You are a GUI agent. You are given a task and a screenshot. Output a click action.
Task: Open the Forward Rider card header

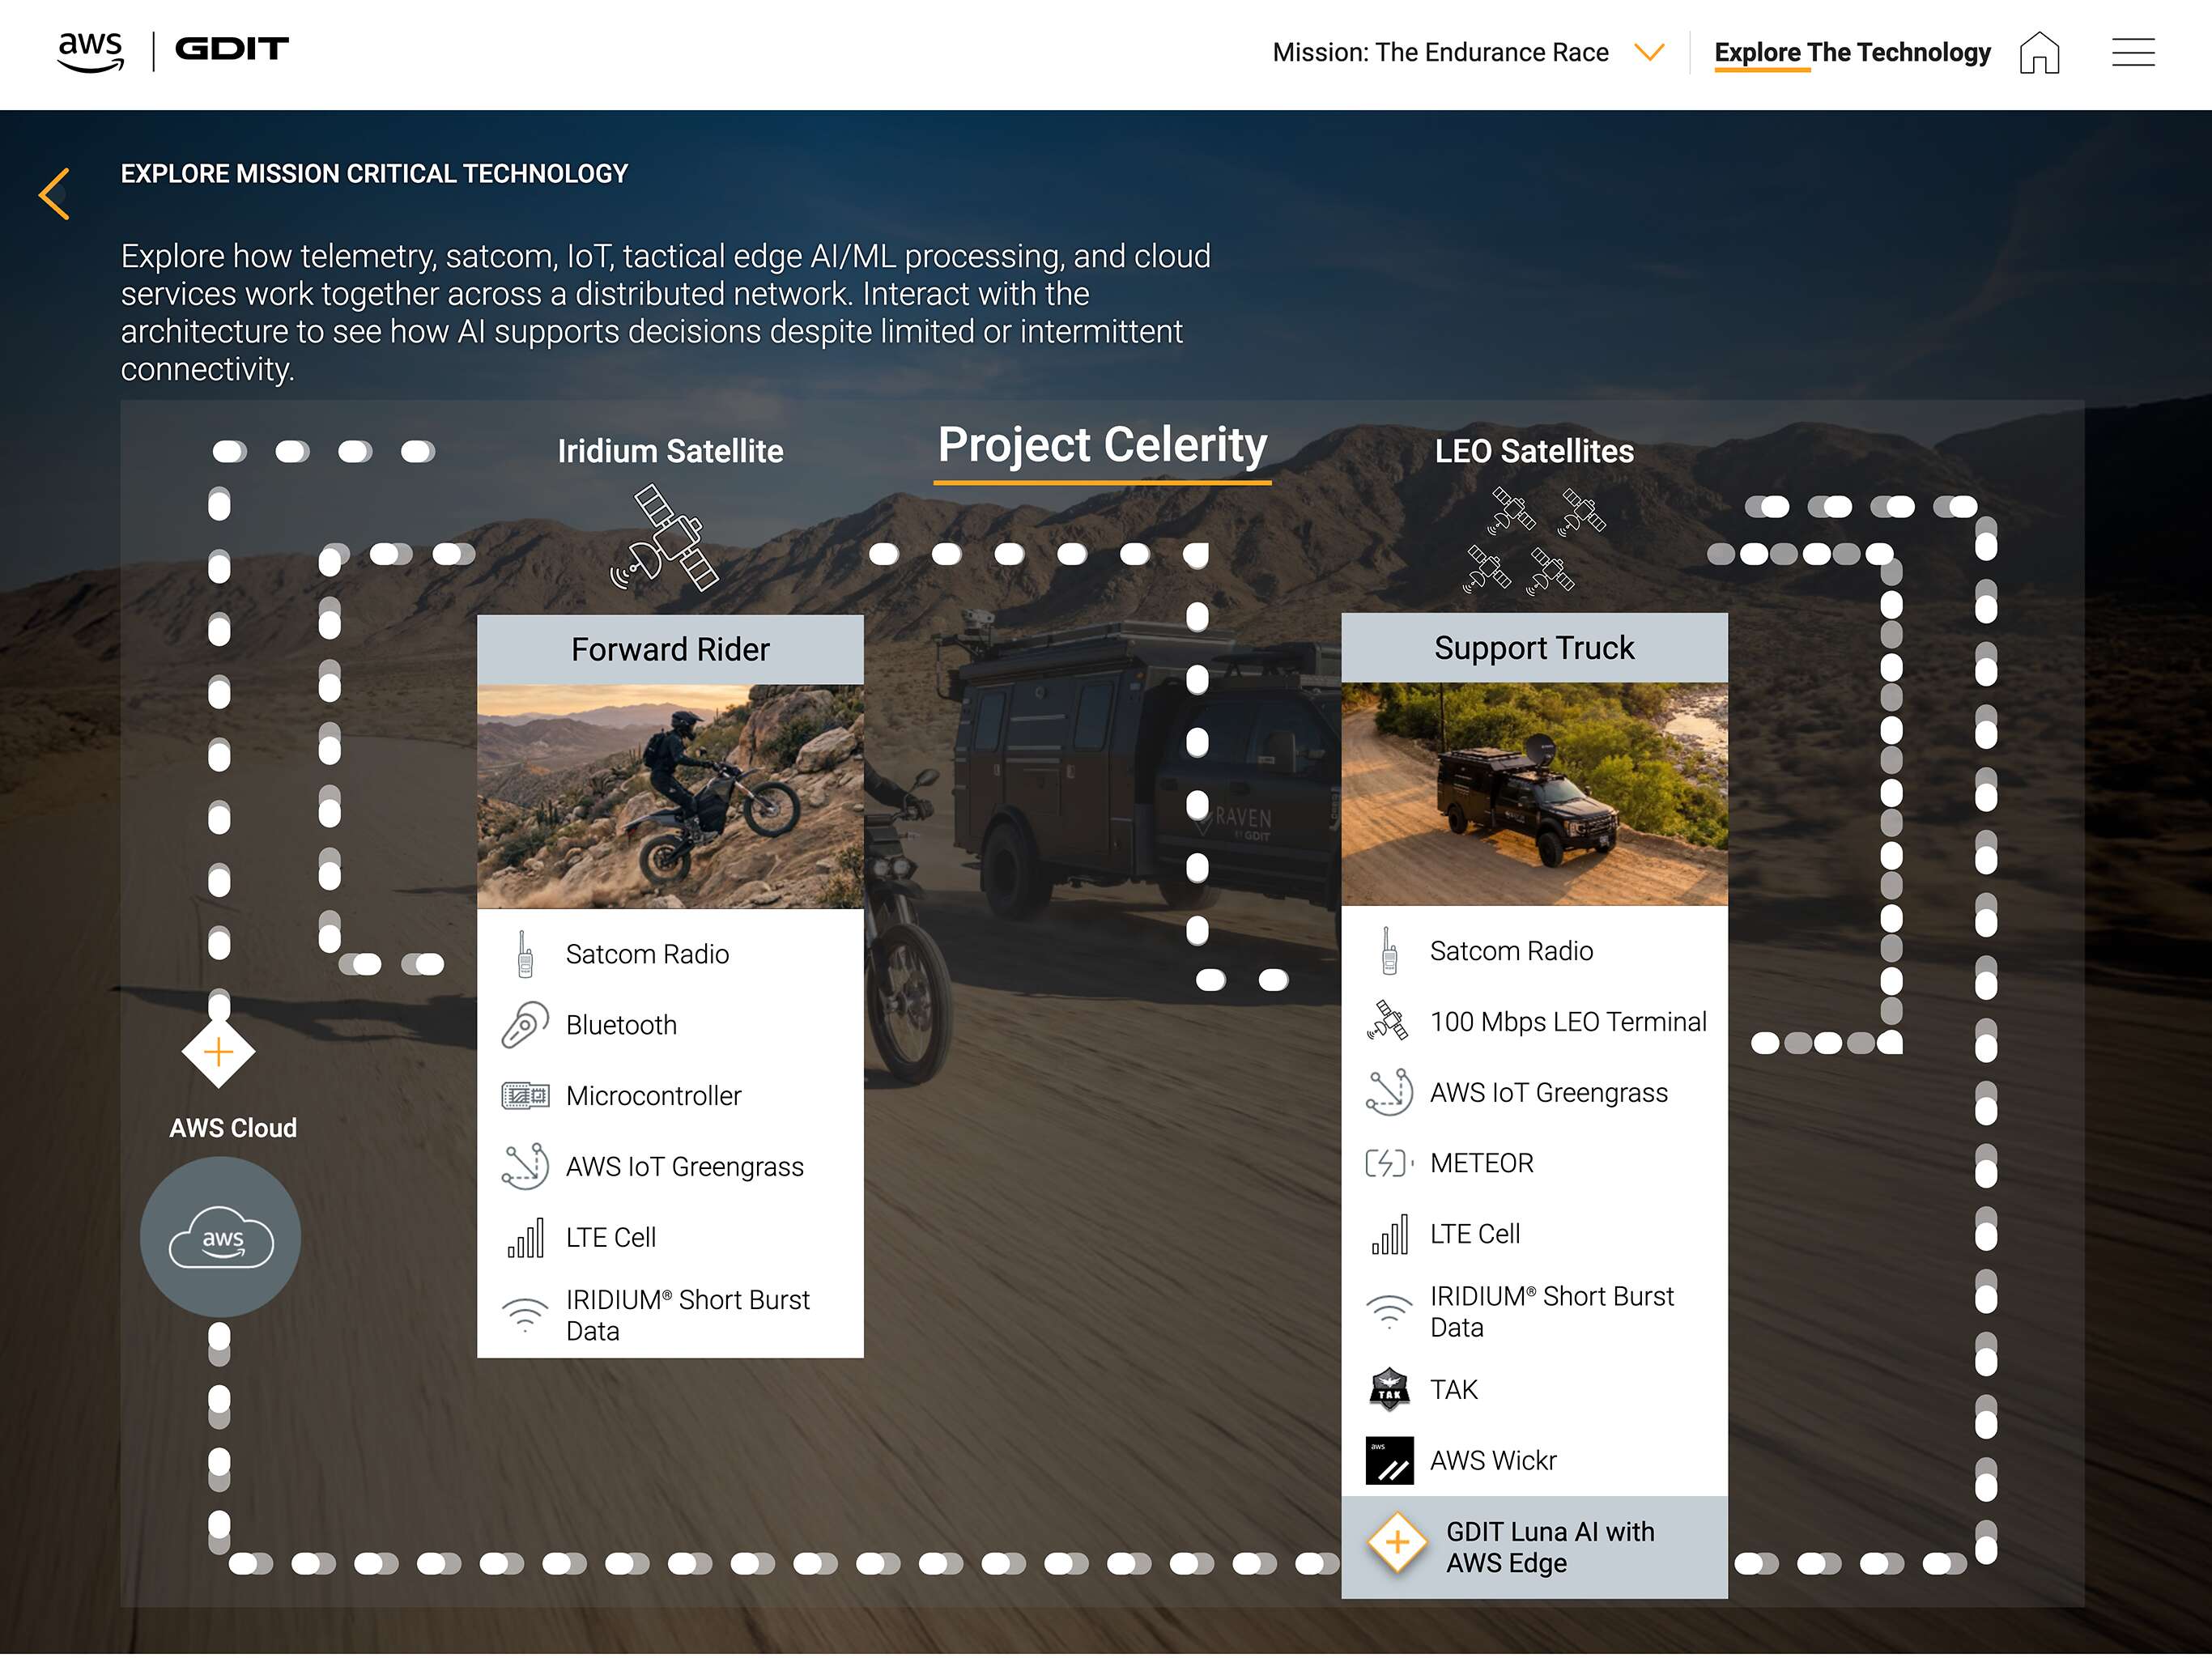pos(670,650)
